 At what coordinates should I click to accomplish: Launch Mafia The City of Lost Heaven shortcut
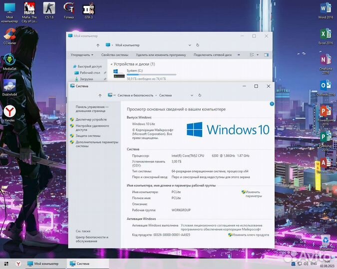pos(29,12)
